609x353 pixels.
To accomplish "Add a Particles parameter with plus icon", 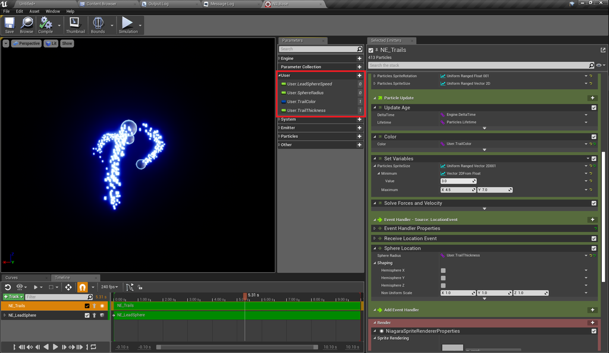I will (x=359, y=136).
